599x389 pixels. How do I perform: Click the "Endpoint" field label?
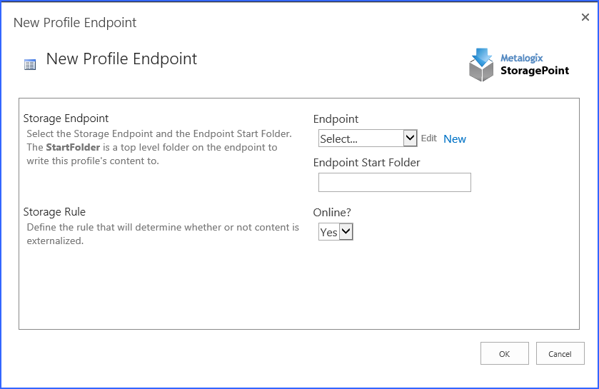336,119
